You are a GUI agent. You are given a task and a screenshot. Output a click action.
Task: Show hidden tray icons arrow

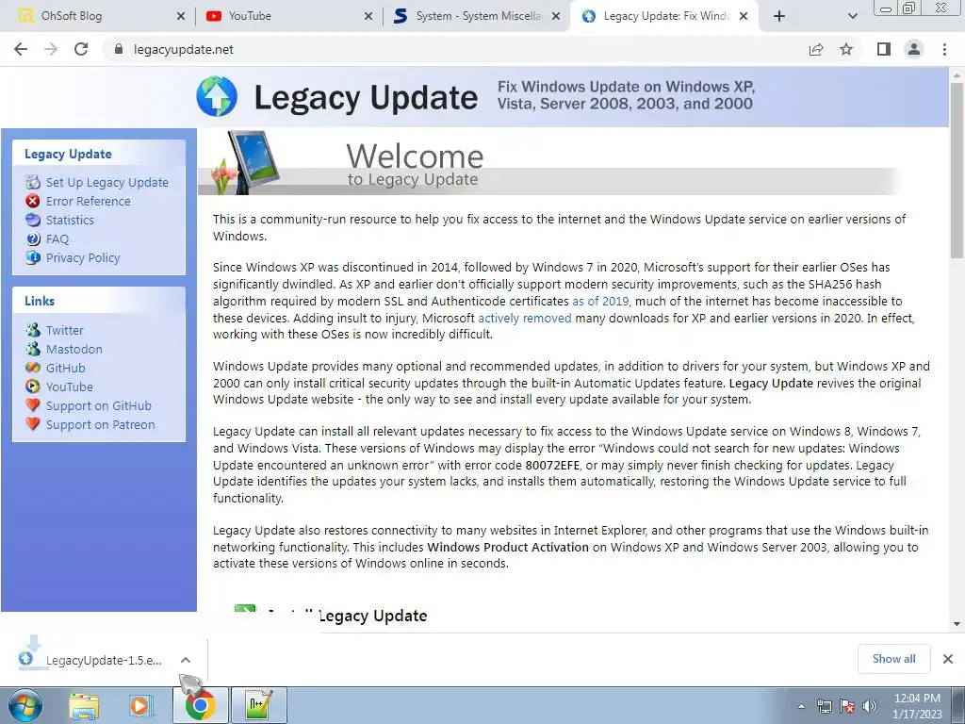tap(801, 706)
